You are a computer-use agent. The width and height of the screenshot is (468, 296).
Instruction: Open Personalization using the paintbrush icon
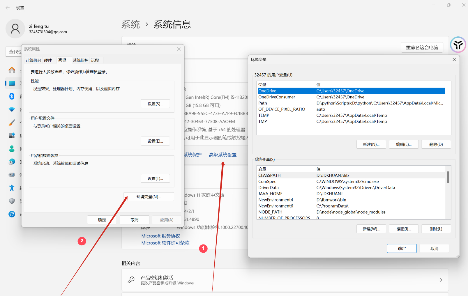(12, 122)
